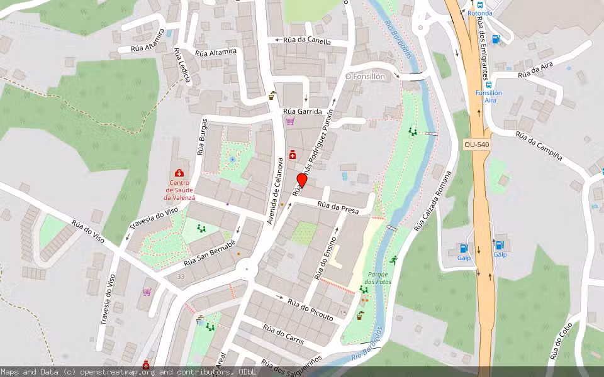Open the openstreetmap.org attribution text
The height and width of the screenshot is (377, 604).
(x=117, y=372)
